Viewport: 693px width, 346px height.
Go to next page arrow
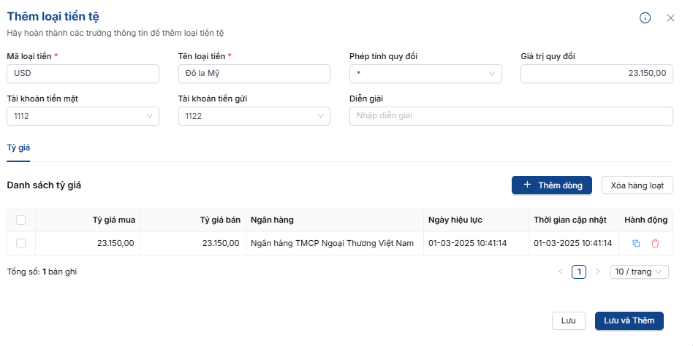coord(597,272)
